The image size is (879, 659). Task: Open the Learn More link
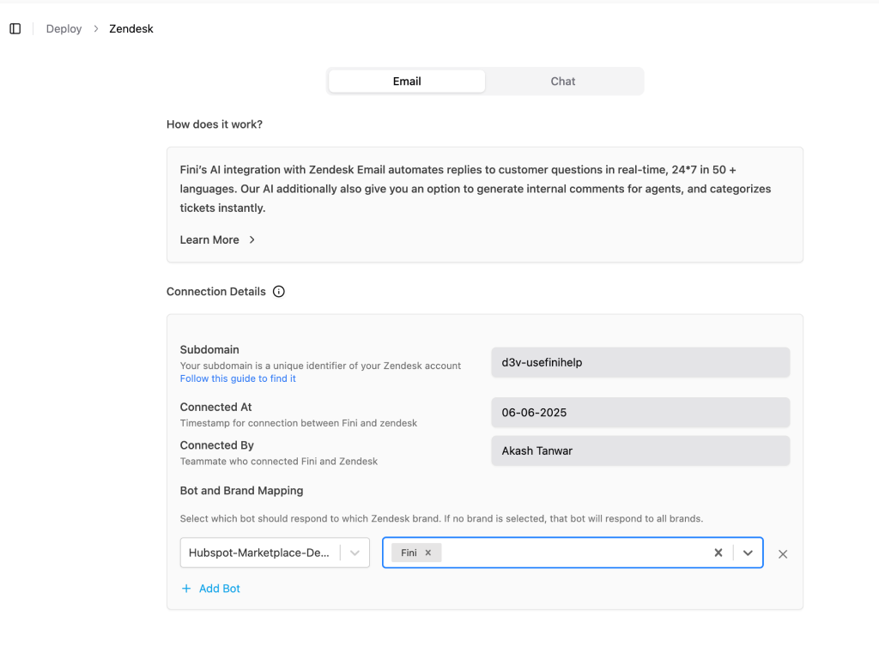click(209, 240)
